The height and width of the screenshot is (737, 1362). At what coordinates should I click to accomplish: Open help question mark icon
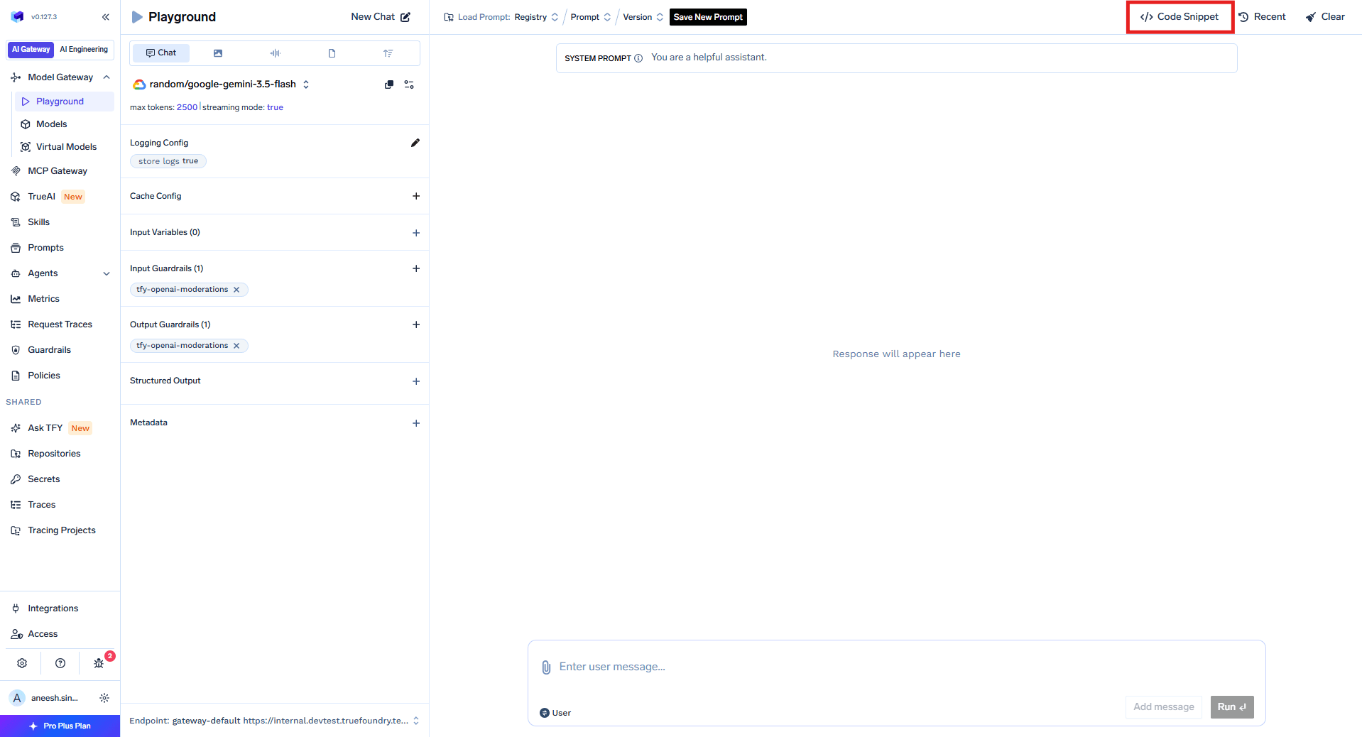60,663
